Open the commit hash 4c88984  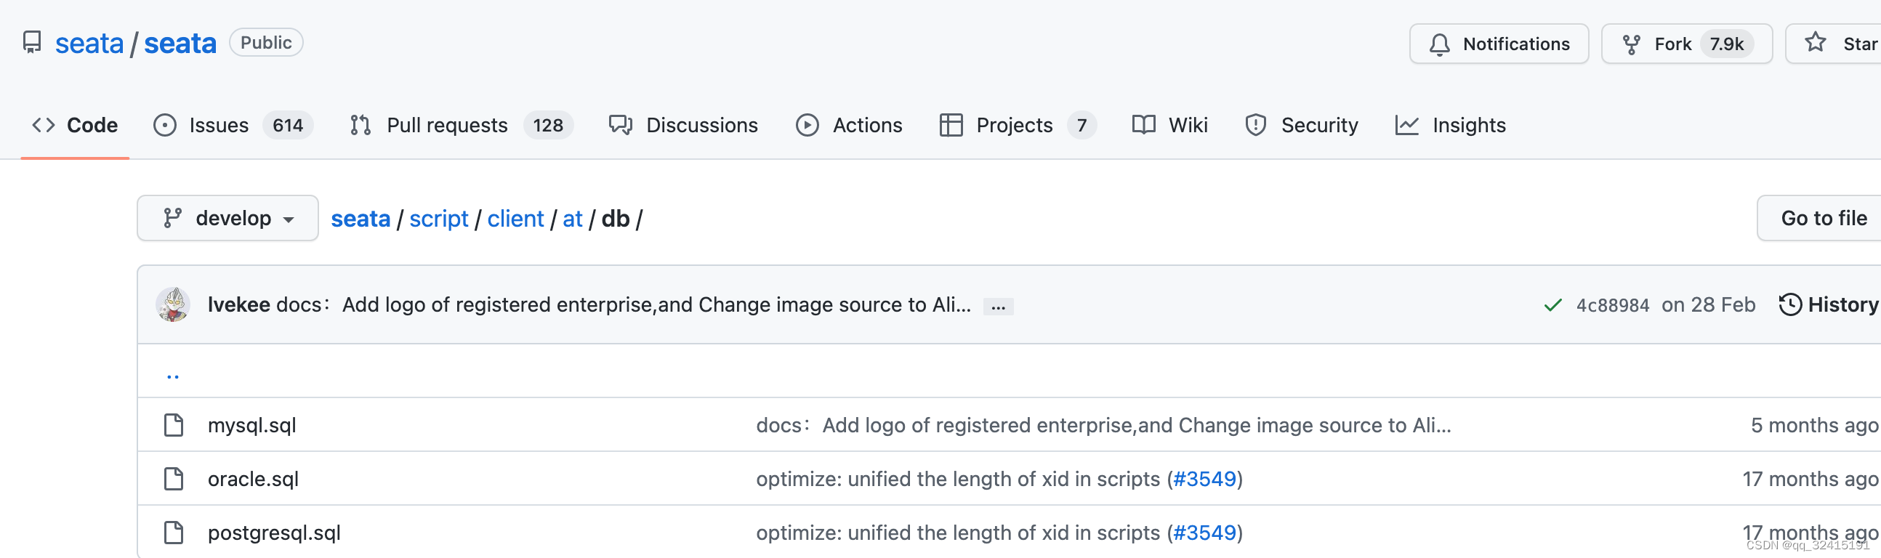1612,305
